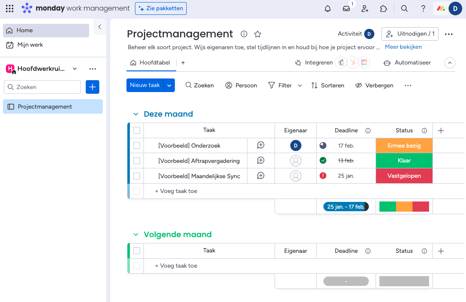Sort the board with Sorteren

click(x=328, y=86)
